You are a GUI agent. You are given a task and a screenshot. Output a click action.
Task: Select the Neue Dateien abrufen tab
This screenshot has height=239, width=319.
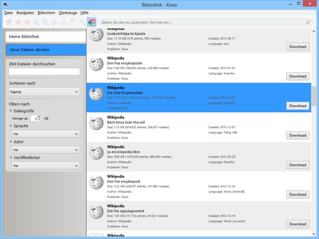[x=46, y=50]
